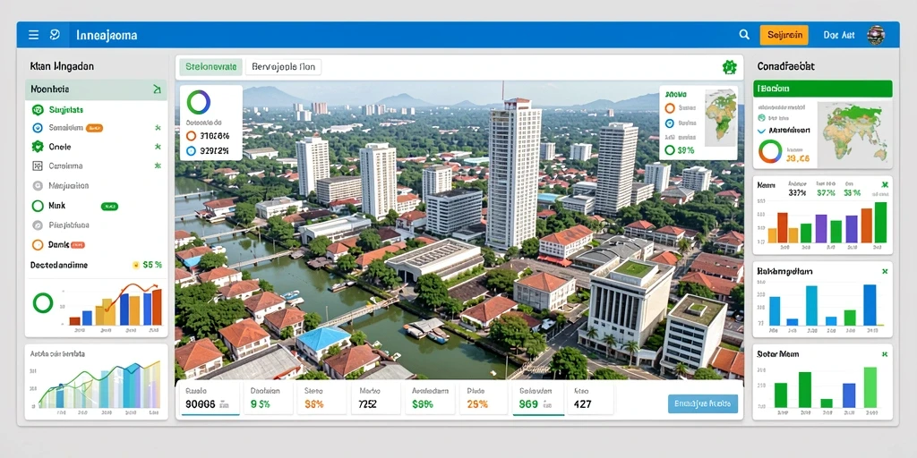Click the green star at the Careinma row
The height and width of the screenshot is (458, 917).
click(158, 165)
